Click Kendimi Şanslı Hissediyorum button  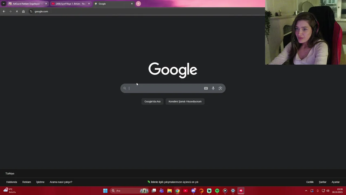point(185,102)
